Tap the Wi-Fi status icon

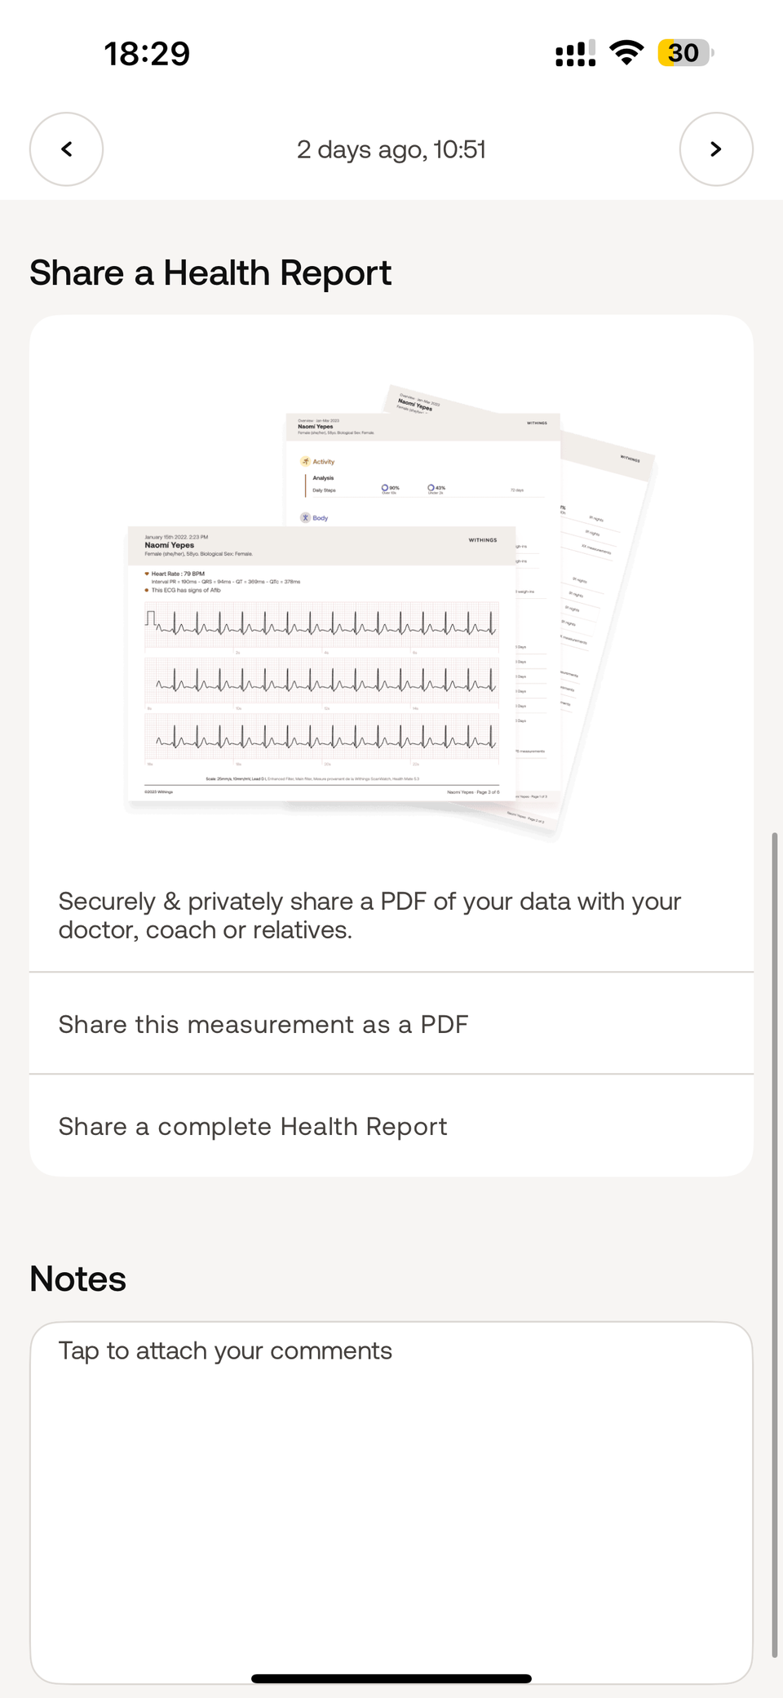[x=626, y=53]
